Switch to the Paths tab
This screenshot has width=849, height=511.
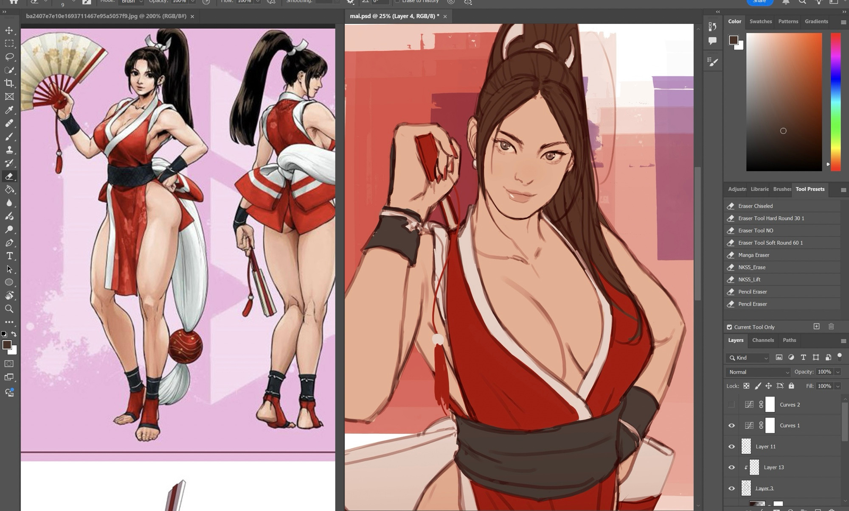(x=789, y=340)
